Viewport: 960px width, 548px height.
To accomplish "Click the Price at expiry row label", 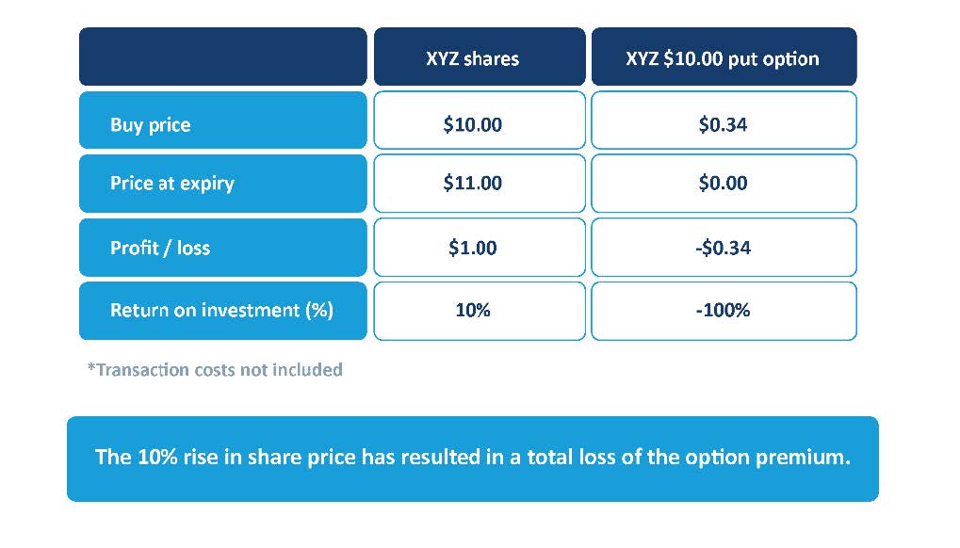I will pyautogui.click(x=171, y=183).
